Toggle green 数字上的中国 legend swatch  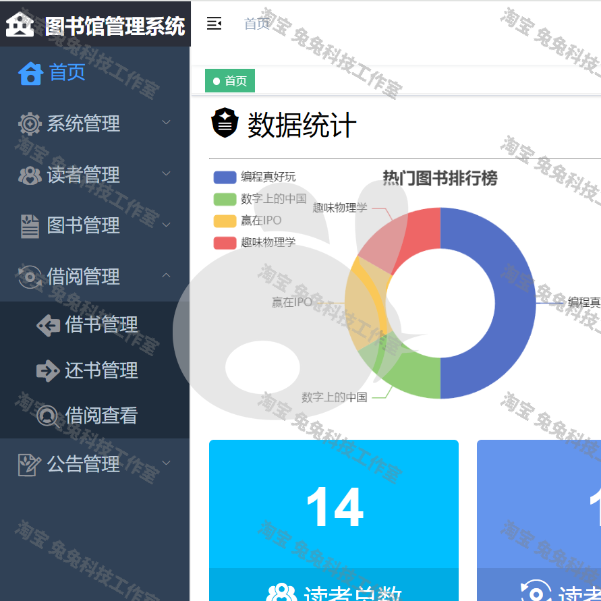pyautogui.click(x=225, y=199)
